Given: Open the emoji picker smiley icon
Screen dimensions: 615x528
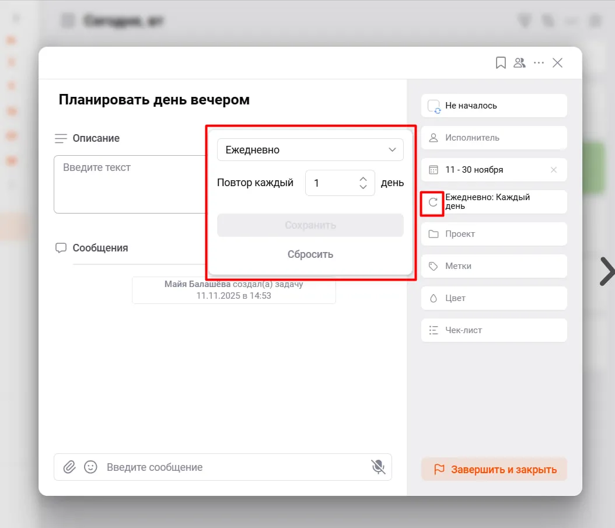Looking at the screenshot, I should pyautogui.click(x=90, y=467).
